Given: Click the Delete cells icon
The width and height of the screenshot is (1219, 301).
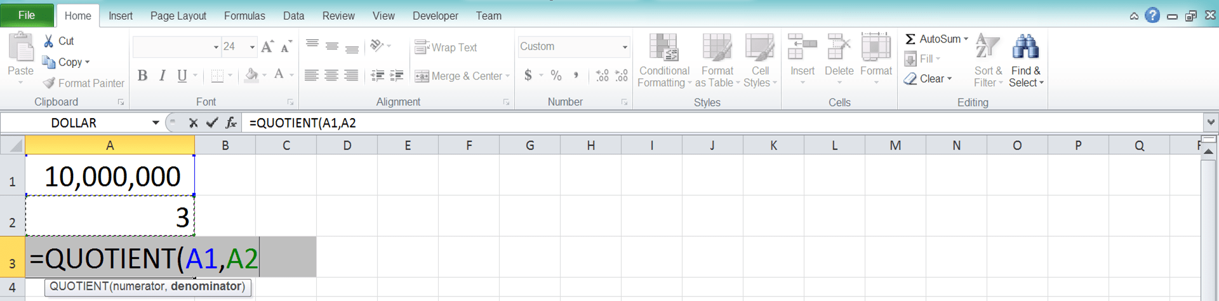Looking at the screenshot, I should 839,48.
